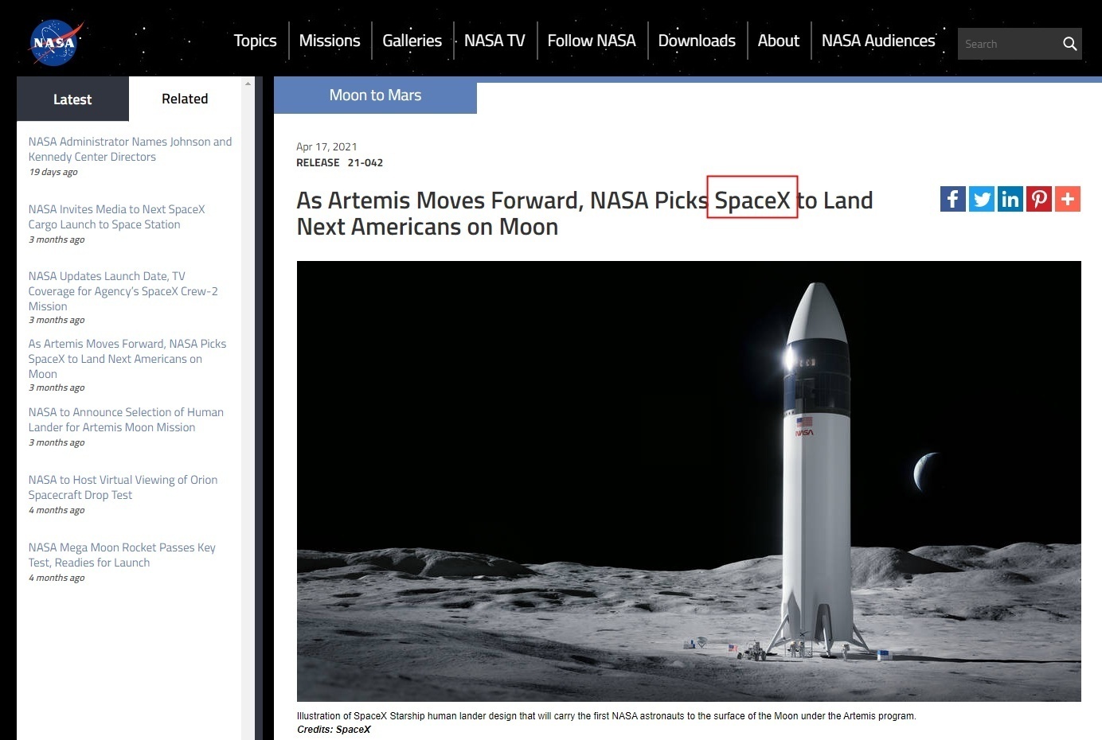Open the About menu
The image size is (1102, 740).
(778, 41)
